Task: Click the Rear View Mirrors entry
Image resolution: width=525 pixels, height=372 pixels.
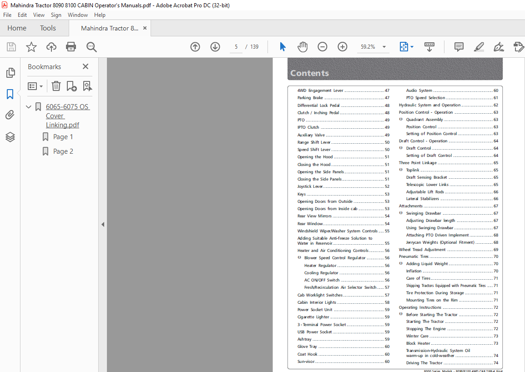Action: [343, 216]
